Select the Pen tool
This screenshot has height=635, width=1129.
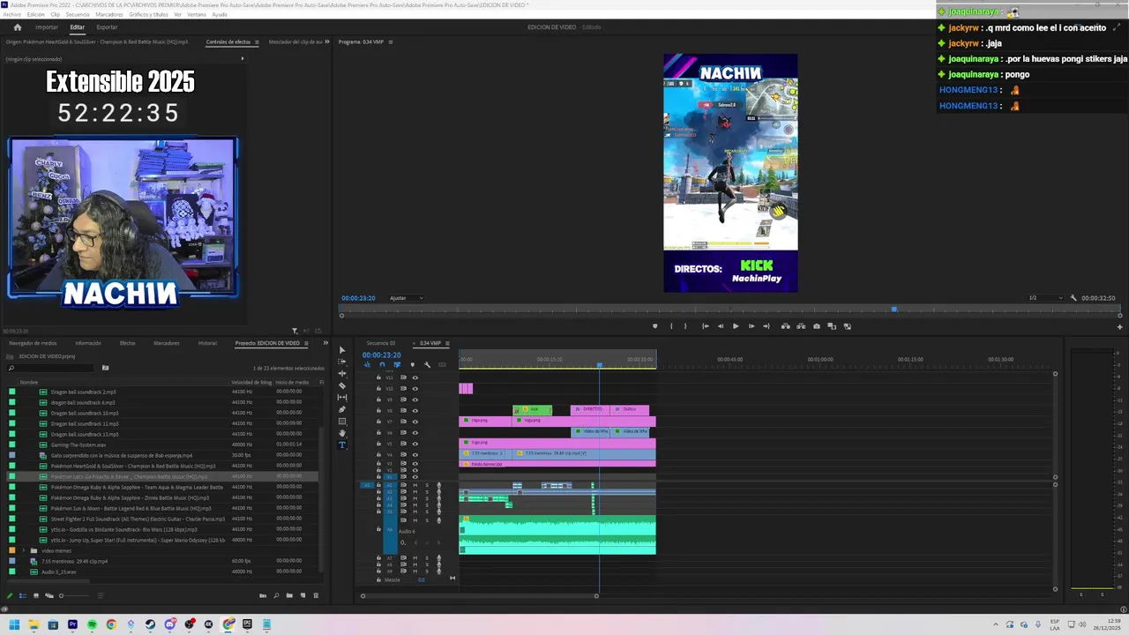[x=342, y=409]
